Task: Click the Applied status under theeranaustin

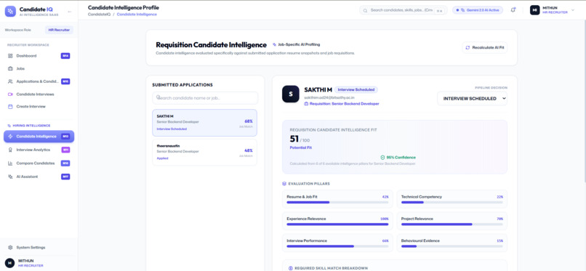Action: pos(162,158)
